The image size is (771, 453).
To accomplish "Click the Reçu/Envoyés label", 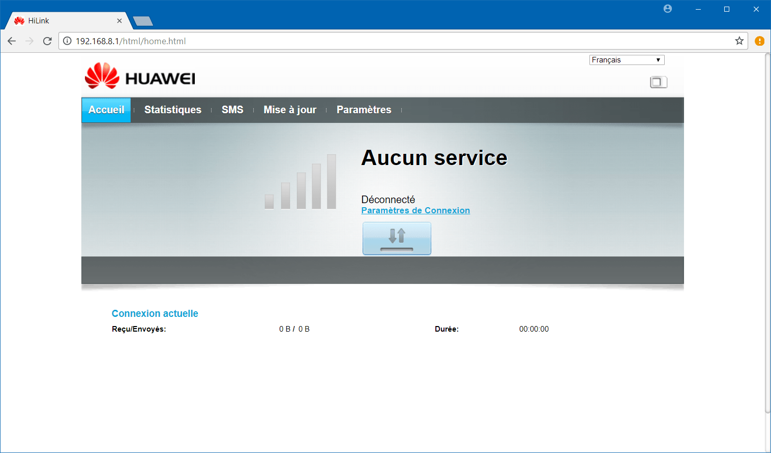I will tap(139, 329).
